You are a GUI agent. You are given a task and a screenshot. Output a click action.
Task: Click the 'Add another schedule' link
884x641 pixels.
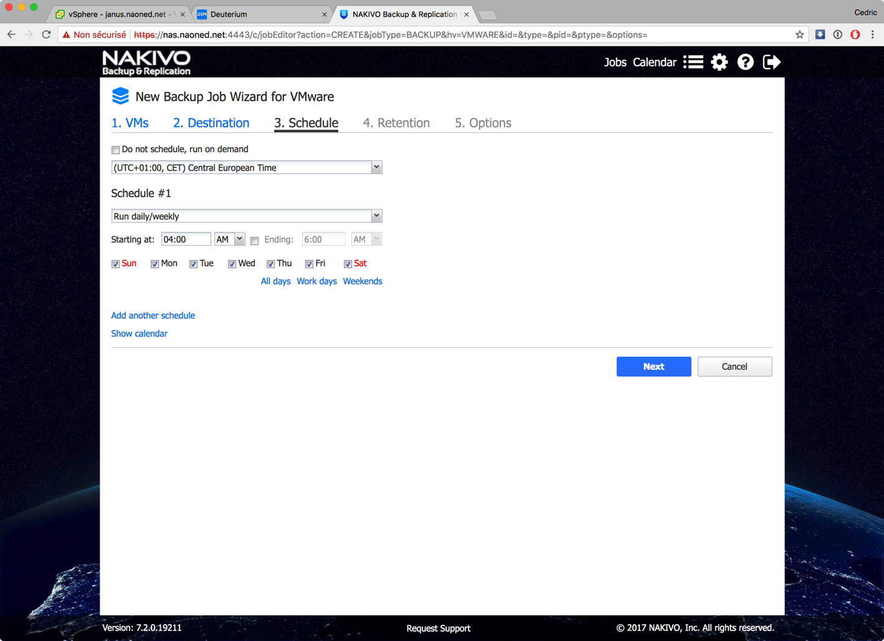pyautogui.click(x=153, y=316)
